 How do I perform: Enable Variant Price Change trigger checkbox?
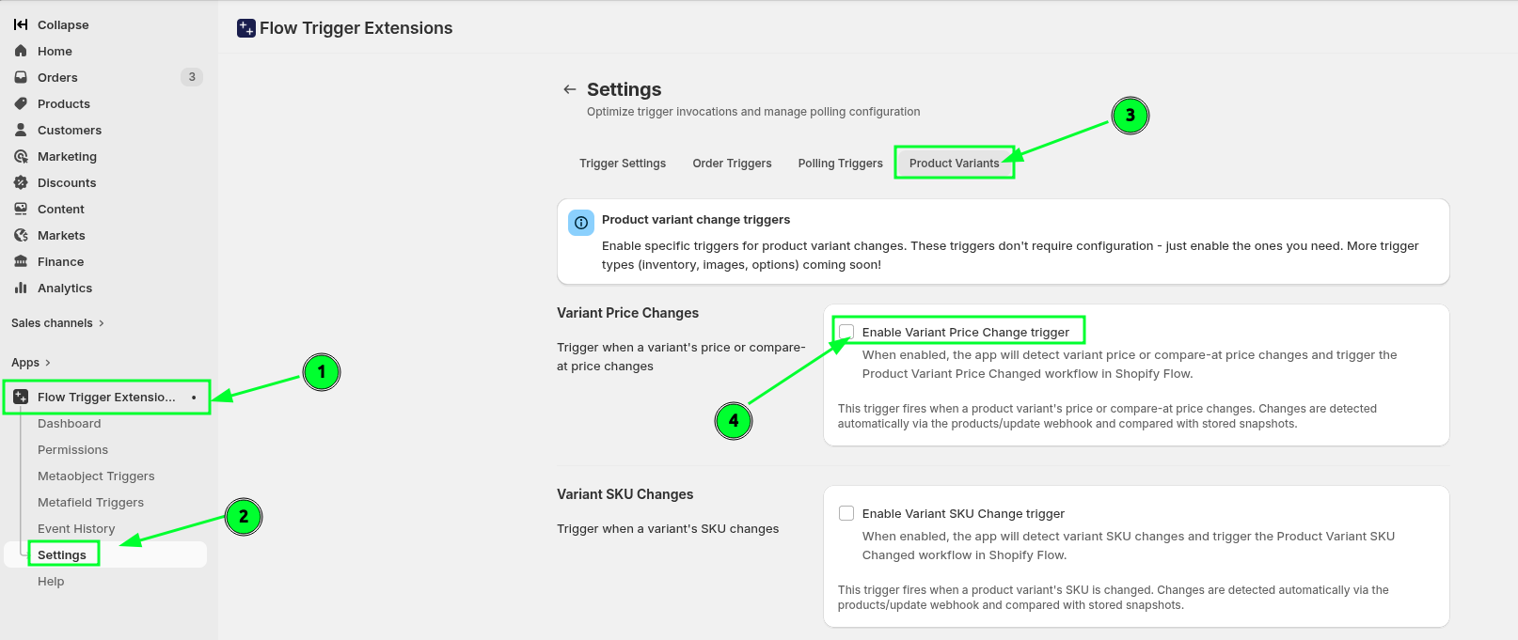[846, 332]
